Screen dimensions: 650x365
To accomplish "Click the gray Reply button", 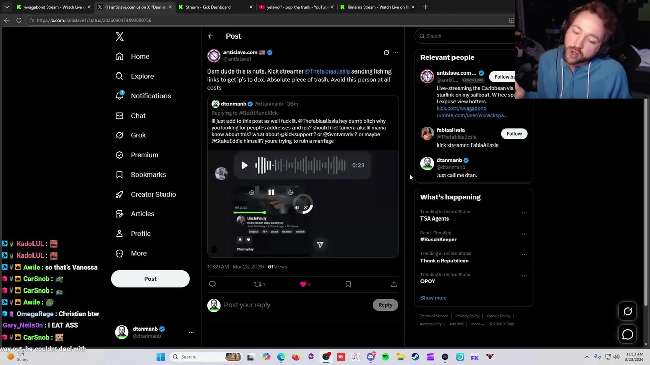I will click(385, 305).
